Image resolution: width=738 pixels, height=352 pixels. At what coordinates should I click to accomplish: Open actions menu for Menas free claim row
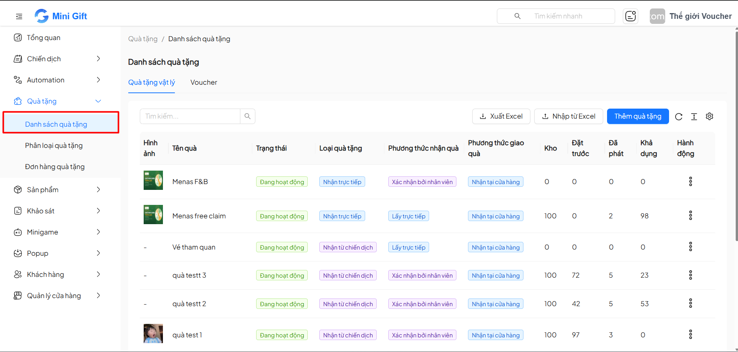[x=691, y=215]
